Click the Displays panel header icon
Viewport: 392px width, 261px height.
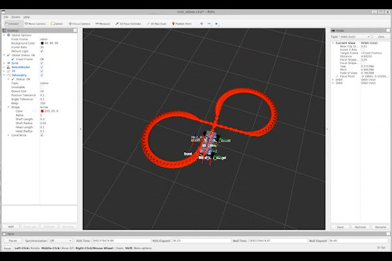tap(5, 31)
